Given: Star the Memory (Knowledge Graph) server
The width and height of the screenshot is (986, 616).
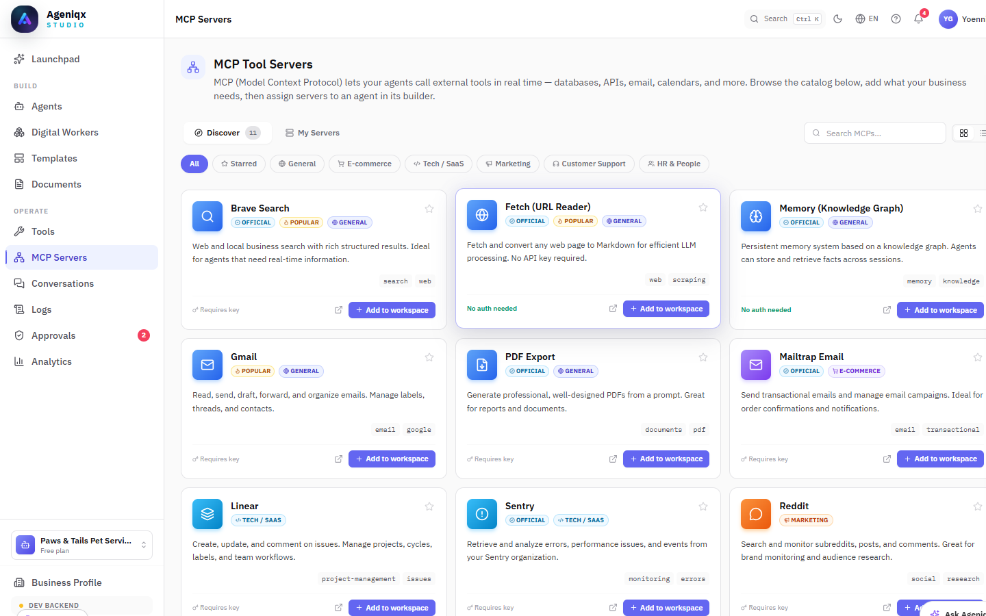Looking at the screenshot, I should pos(978,209).
